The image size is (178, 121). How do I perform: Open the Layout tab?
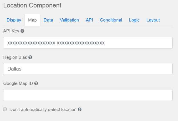point(153,20)
